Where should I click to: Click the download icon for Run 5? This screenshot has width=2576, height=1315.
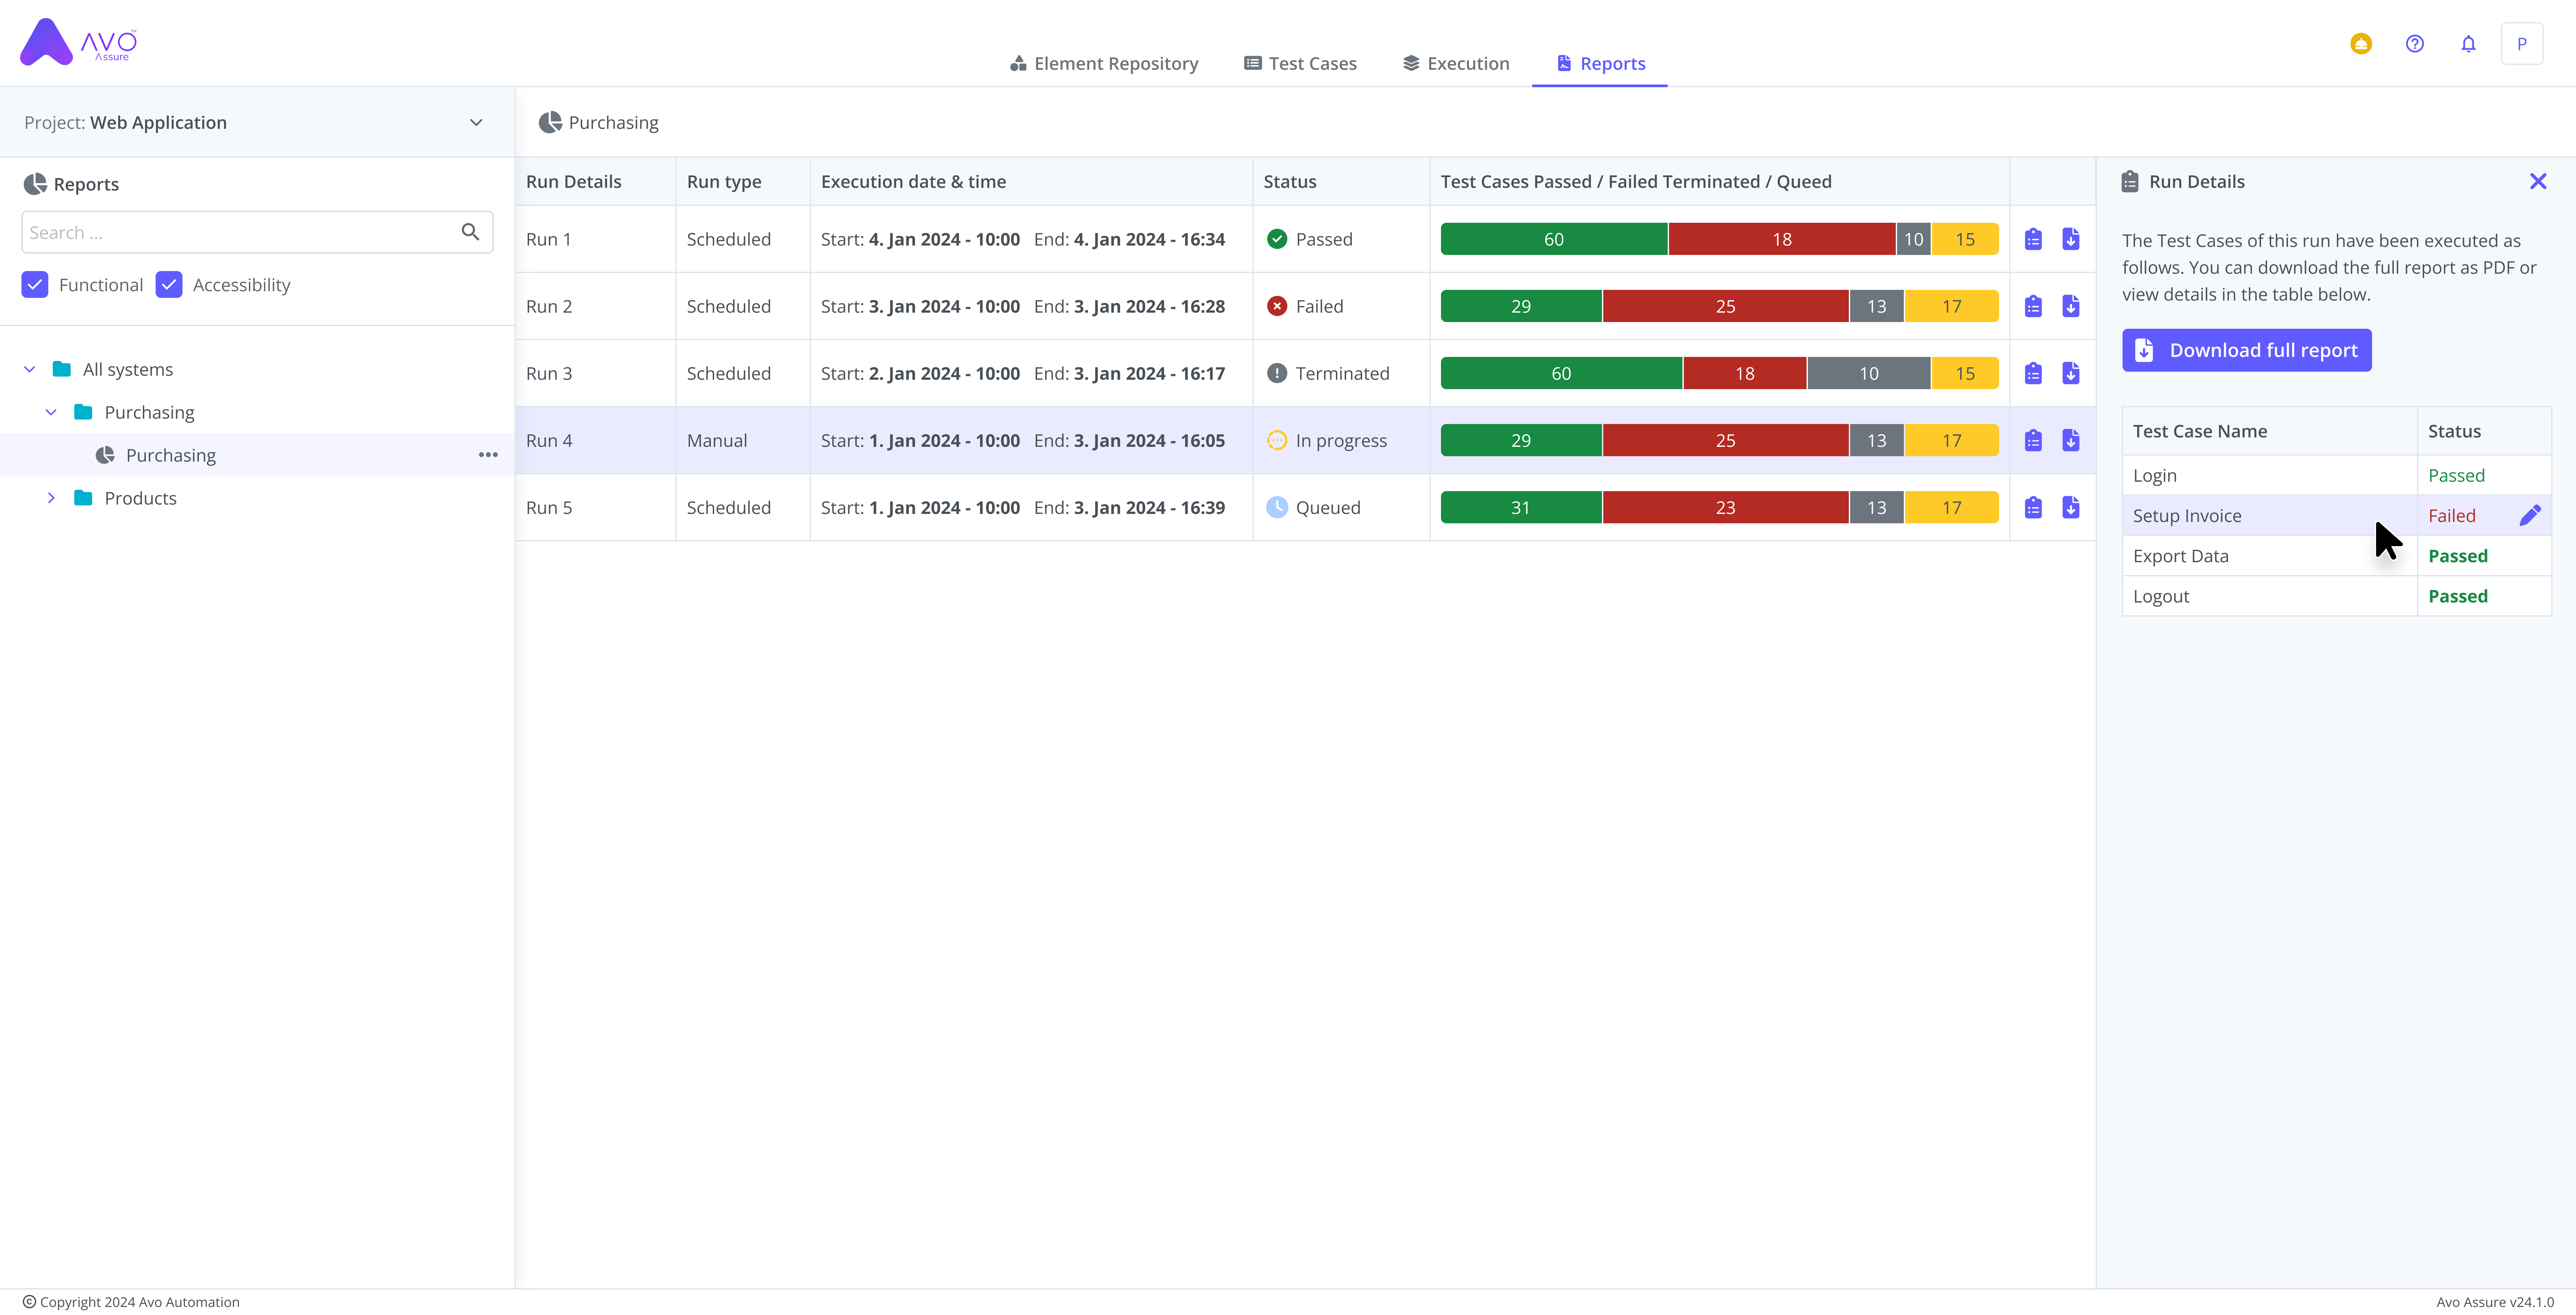2071,507
